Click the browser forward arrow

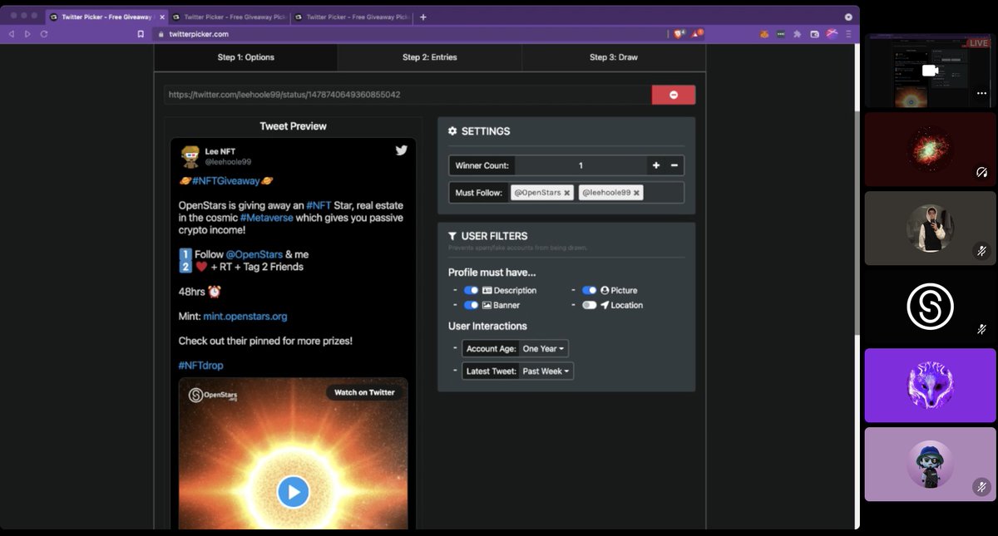point(27,34)
